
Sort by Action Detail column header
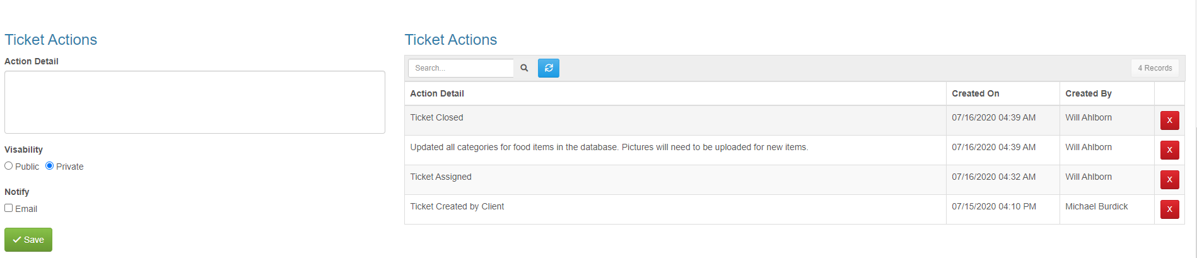(x=437, y=93)
